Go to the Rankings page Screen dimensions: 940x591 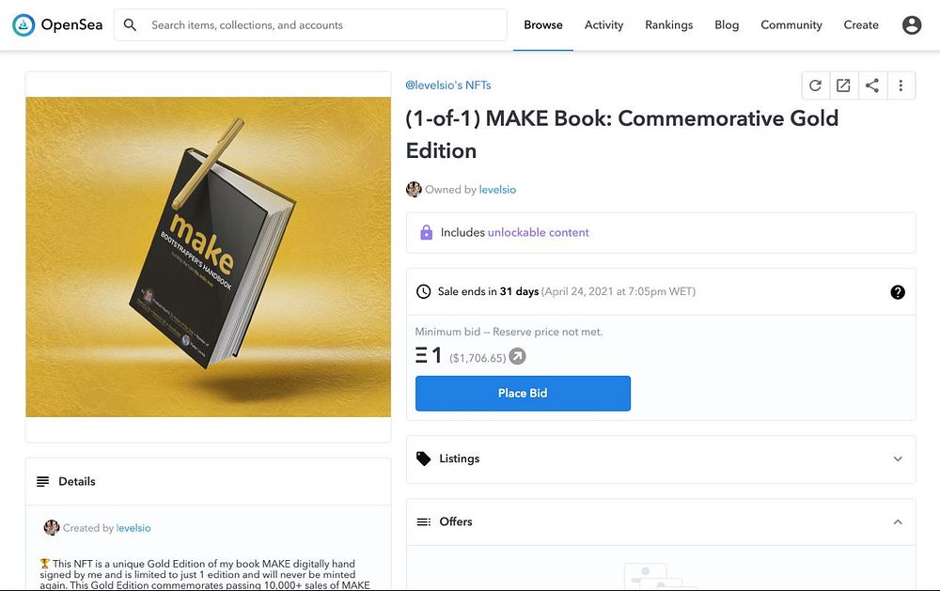pyautogui.click(x=668, y=25)
